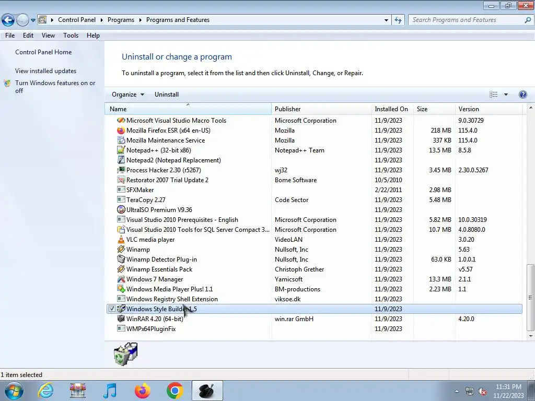Click the Notepad++ program icon
The height and width of the screenshot is (401, 535).
click(x=121, y=150)
